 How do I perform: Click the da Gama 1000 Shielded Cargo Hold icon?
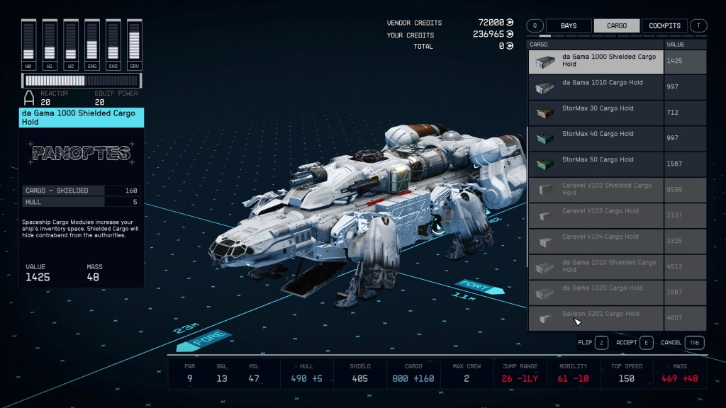545,62
